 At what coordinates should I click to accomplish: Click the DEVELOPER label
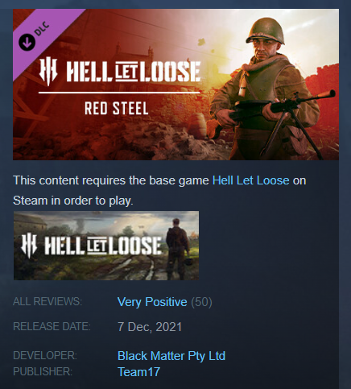(x=45, y=355)
